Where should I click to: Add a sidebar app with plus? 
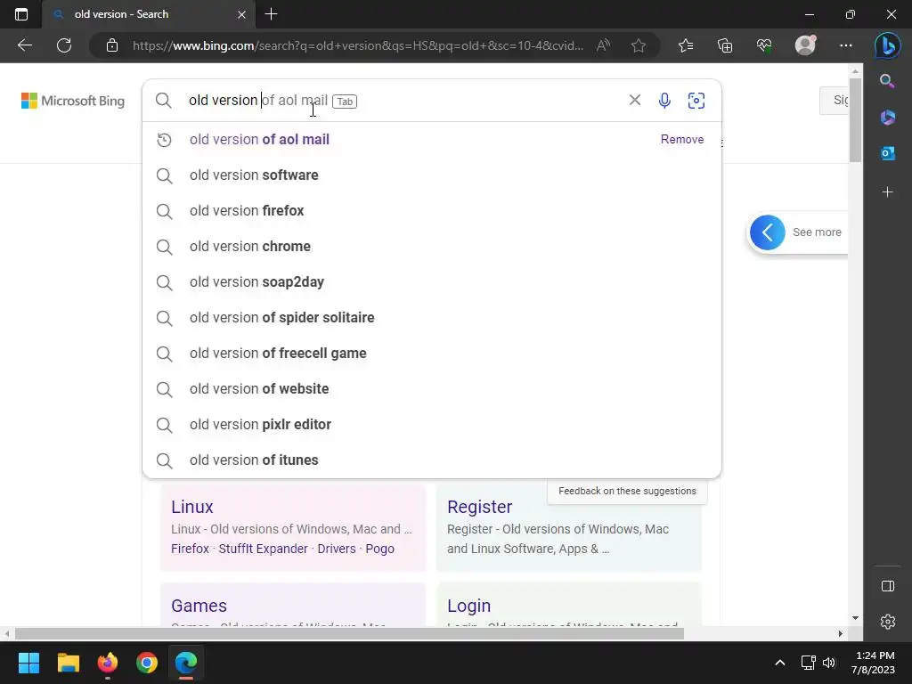[888, 192]
